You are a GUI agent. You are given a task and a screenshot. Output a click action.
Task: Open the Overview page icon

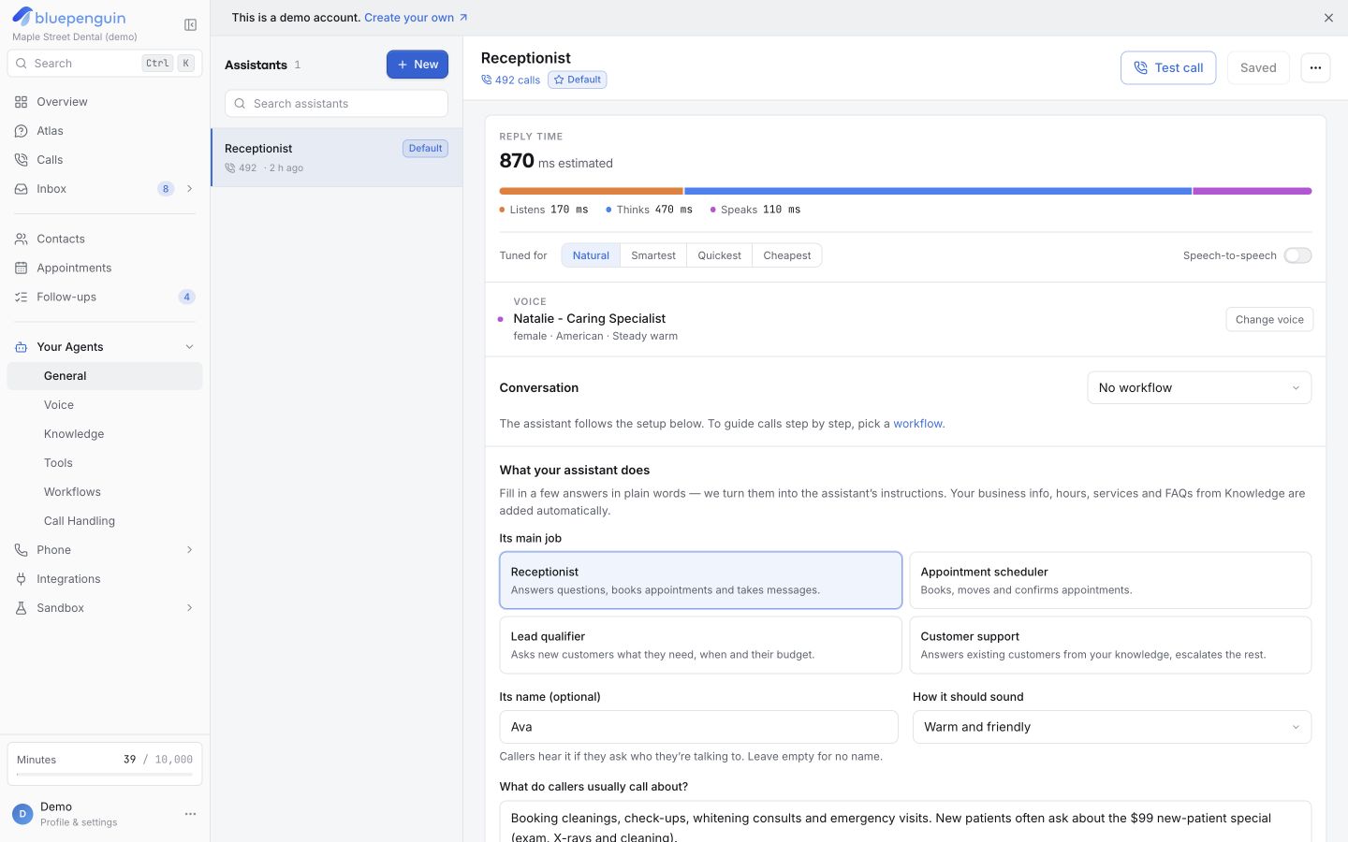[x=21, y=102]
